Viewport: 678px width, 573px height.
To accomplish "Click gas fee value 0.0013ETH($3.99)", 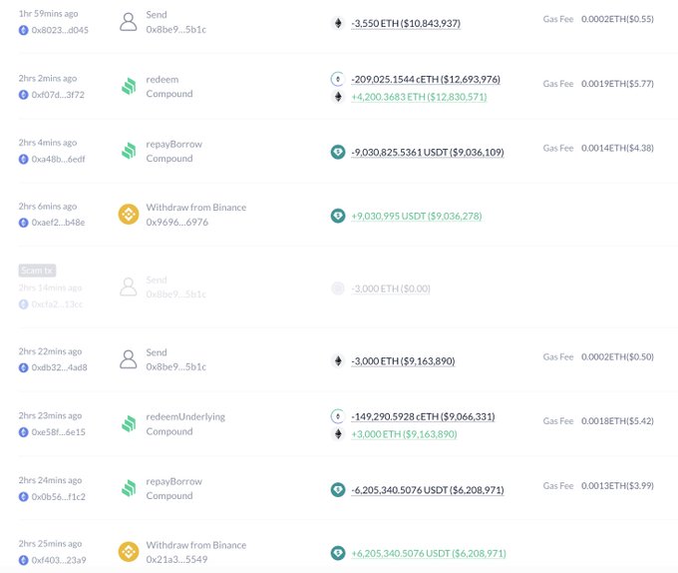I will tap(617, 485).
